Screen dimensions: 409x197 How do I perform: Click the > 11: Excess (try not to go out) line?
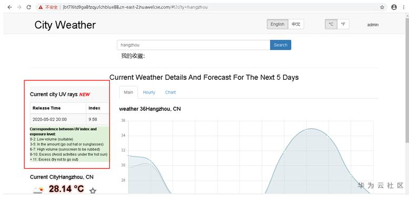[54, 159]
